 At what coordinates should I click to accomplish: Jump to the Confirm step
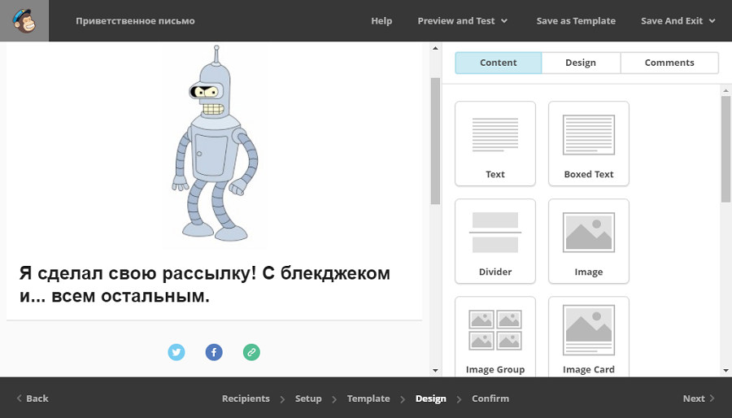(490, 398)
